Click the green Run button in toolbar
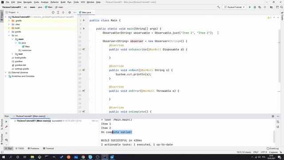Screen dimensions: 284x160 [250, 7]
